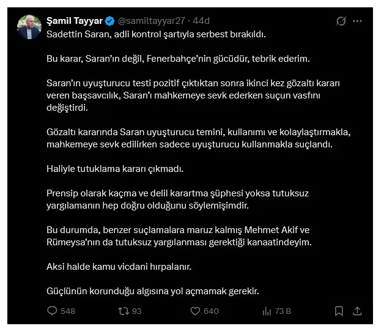The image size is (384, 334).
Task: Click the 640 likes count
Action: click(211, 311)
